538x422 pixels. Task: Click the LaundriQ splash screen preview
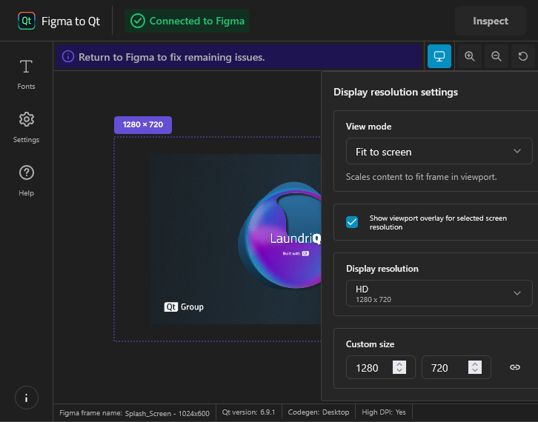pos(236,238)
